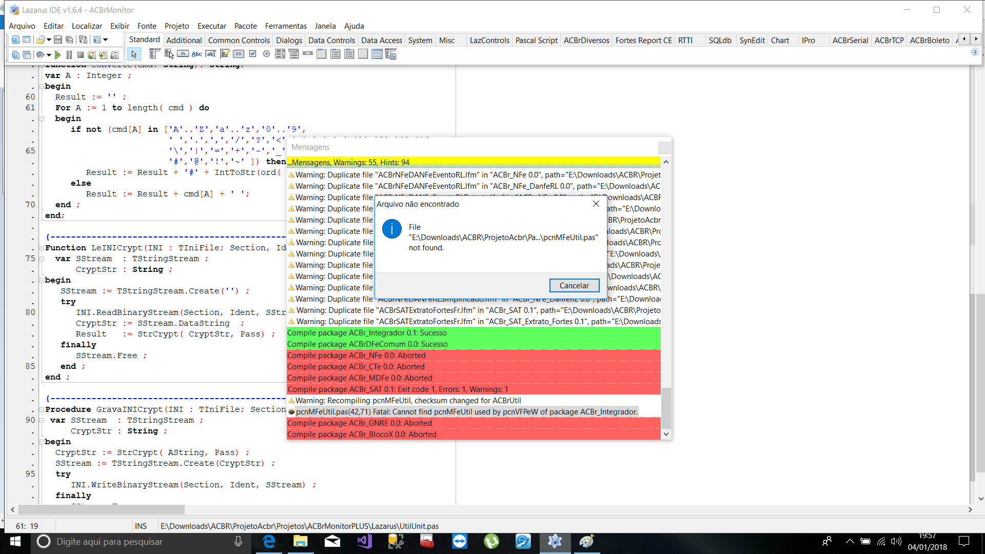
Task: Run the project with green play icon
Action: pos(58,54)
